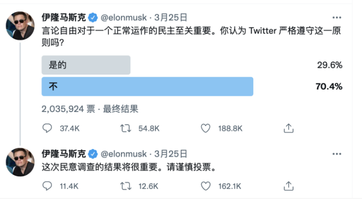Open more options menu on second tweet
This screenshot has width=362, height=199.
click(337, 154)
